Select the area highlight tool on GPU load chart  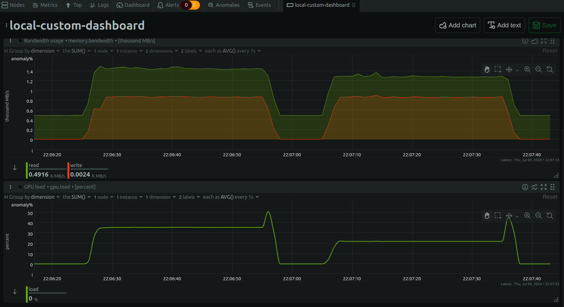[498, 216]
